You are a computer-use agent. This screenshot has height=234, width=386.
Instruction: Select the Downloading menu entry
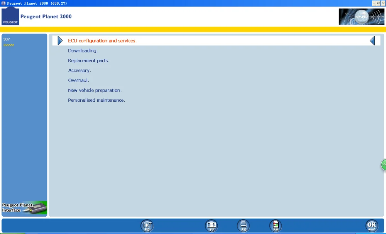click(x=83, y=51)
